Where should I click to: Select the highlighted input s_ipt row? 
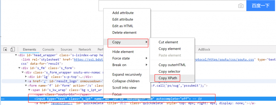138,99
